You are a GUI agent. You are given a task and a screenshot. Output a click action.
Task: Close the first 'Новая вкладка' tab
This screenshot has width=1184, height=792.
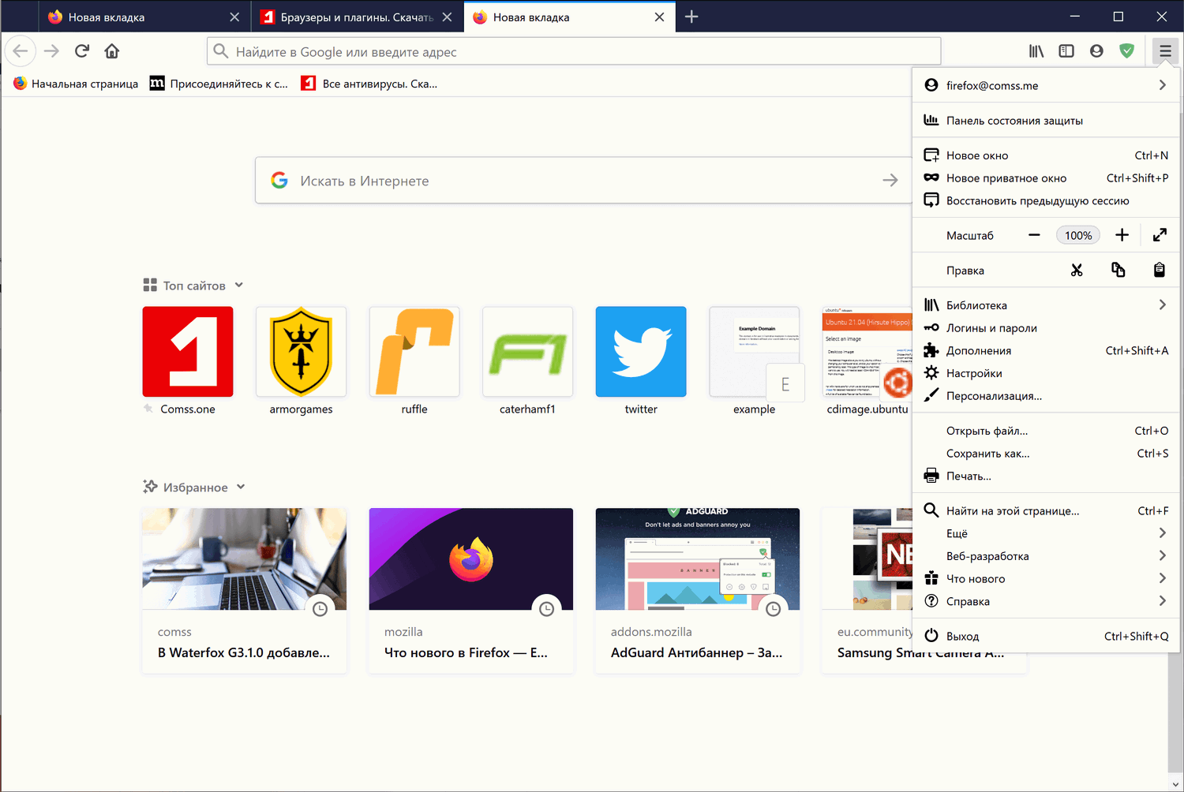point(234,17)
